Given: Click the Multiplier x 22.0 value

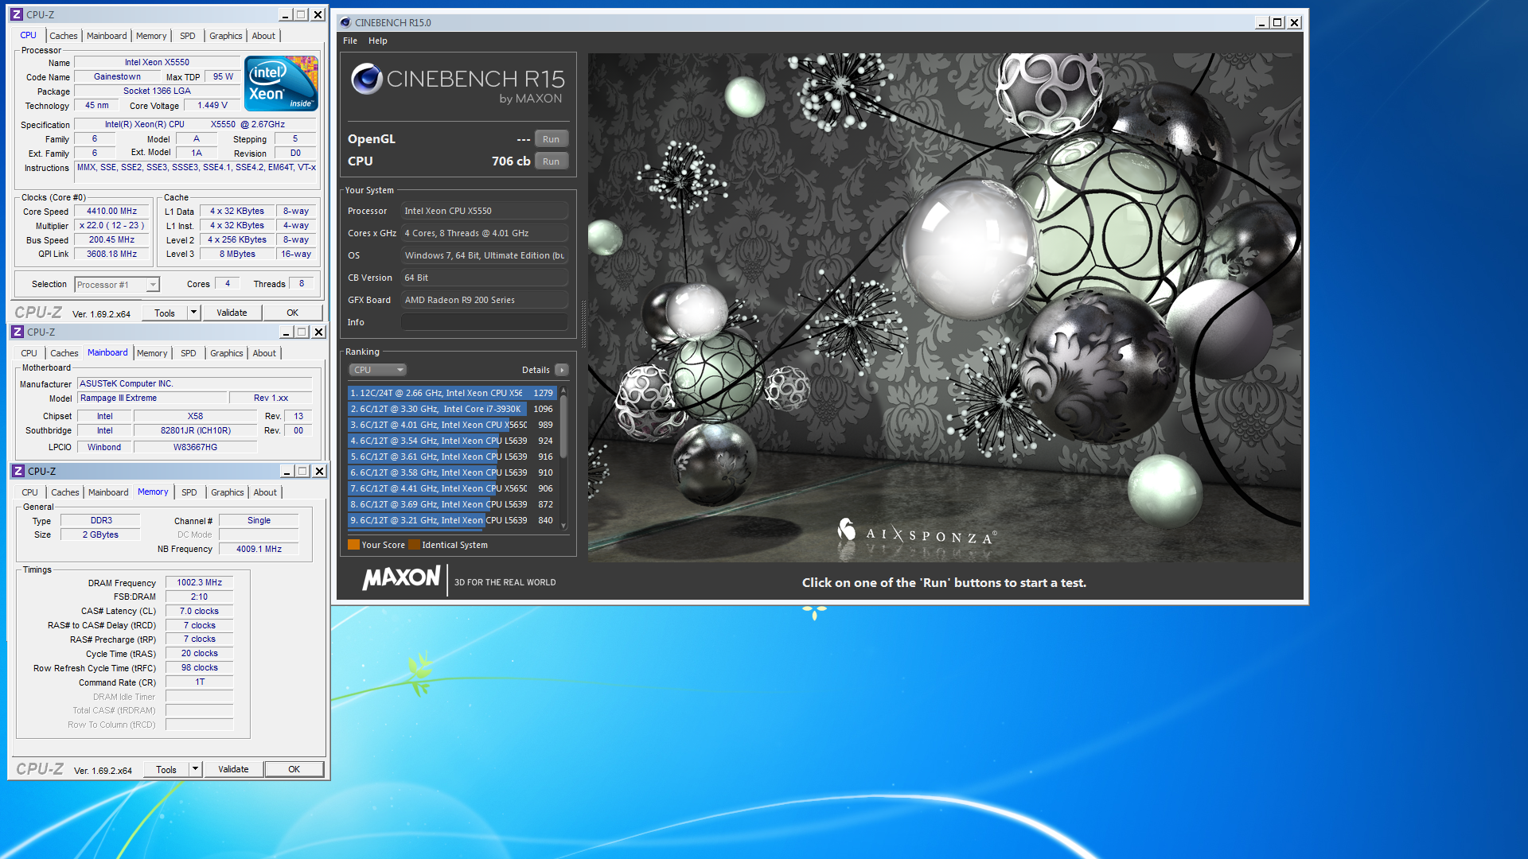Looking at the screenshot, I should pos(112,226).
